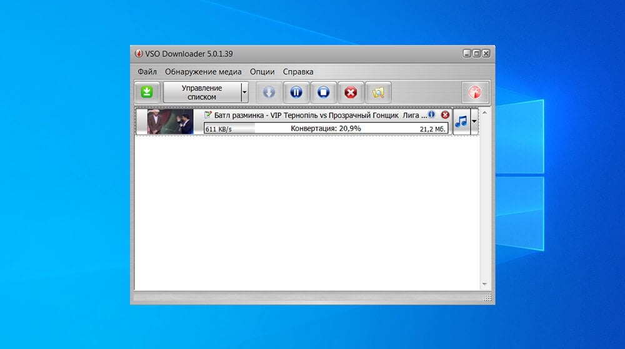Click the edit name icon before Батл разминка
Screen dimensions: 625x349
(x=207, y=115)
